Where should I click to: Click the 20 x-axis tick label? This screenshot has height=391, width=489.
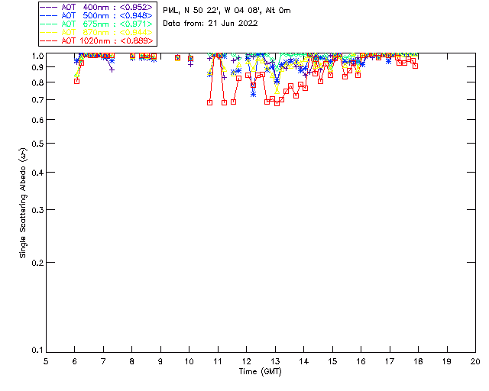pyautogui.click(x=475, y=361)
